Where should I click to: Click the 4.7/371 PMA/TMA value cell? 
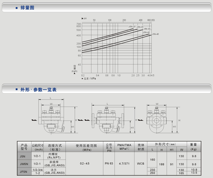coord(124,163)
